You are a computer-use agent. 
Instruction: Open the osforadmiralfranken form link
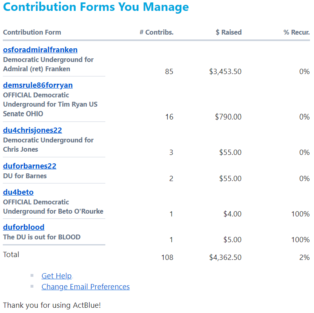pyautogui.click(x=40, y=50)
